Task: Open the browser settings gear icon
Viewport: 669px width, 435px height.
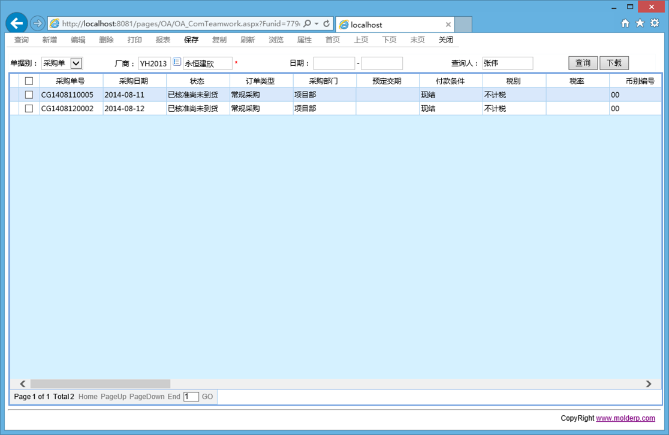Action: click(x=655, y=23)
